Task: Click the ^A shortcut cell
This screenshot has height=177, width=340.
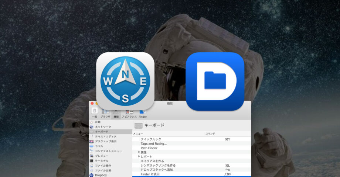Action: [x=227, y=170]
